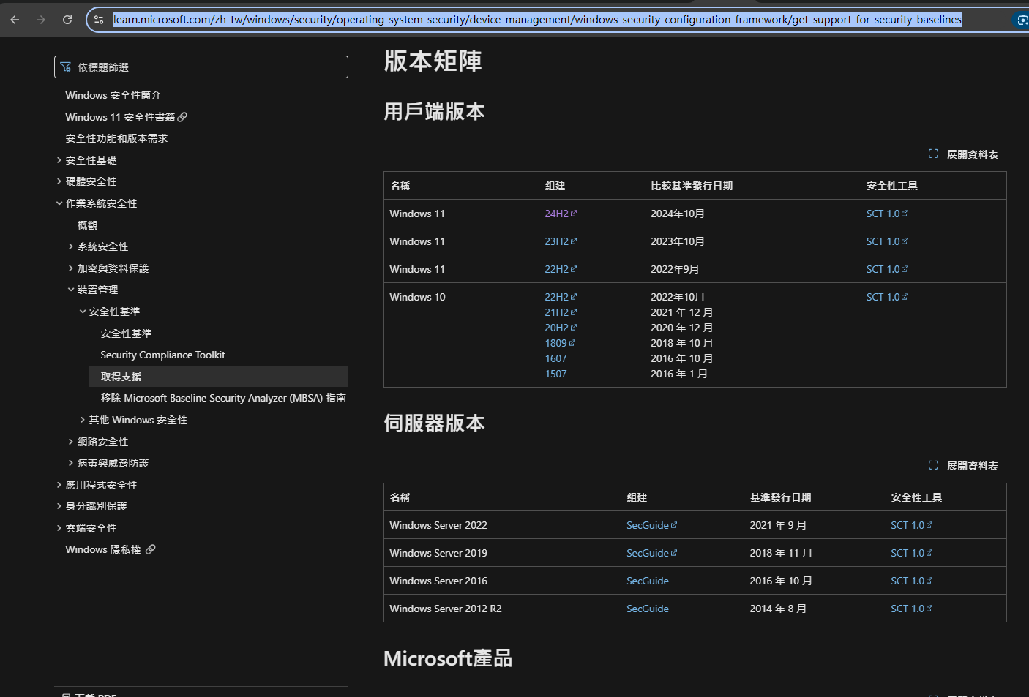The image size is (1029, 697).
Task: Click the 比較基準發行日期 column header
Action: pos(692,186)
